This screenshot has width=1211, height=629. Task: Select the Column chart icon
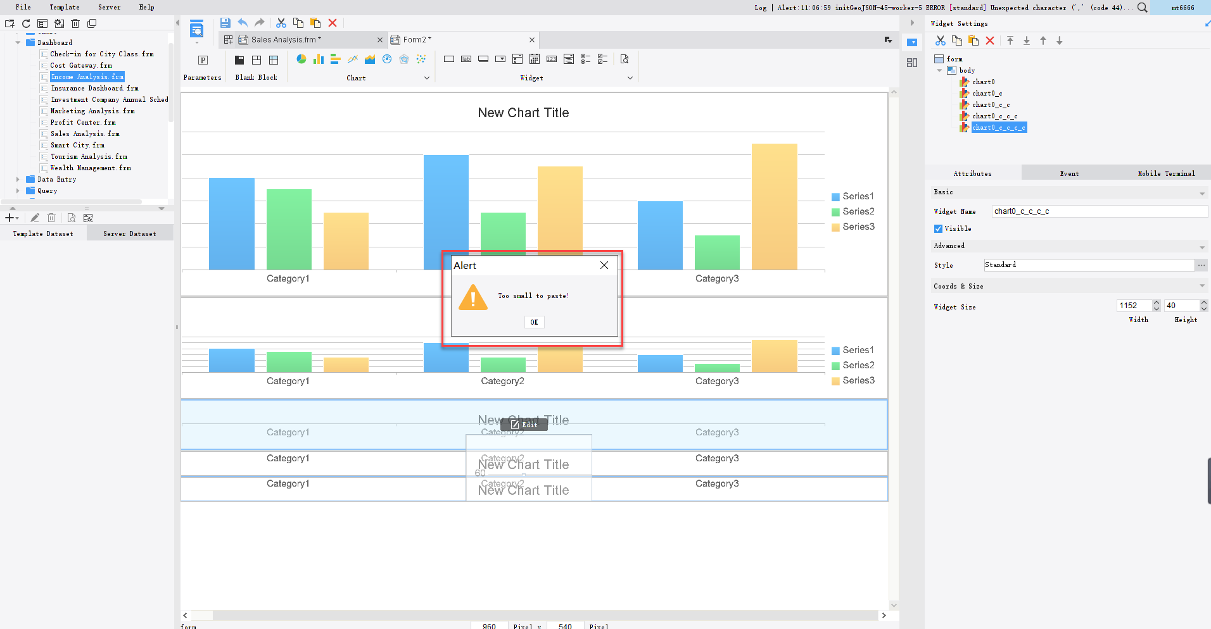click(x=317, y=59)
